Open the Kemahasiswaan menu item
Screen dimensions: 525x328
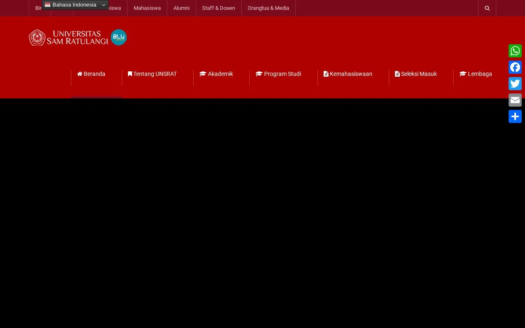(348, 74)
